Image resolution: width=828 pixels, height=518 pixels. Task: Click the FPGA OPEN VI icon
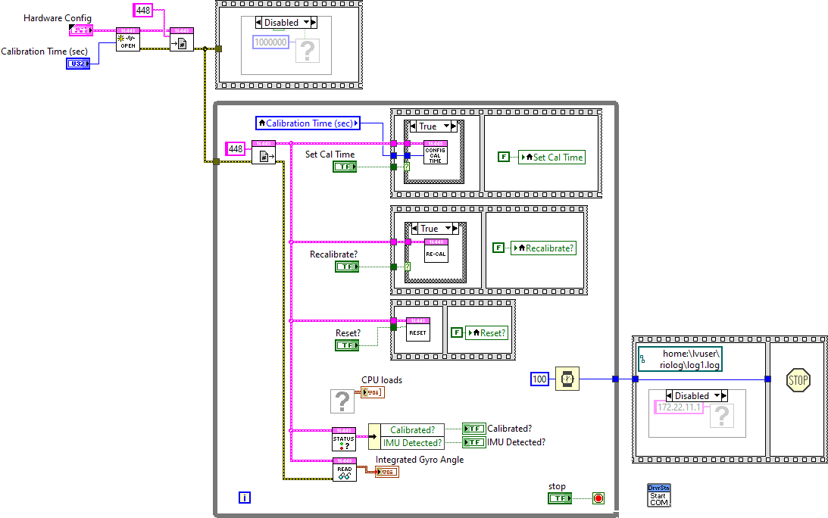click(x=127, y=40)
